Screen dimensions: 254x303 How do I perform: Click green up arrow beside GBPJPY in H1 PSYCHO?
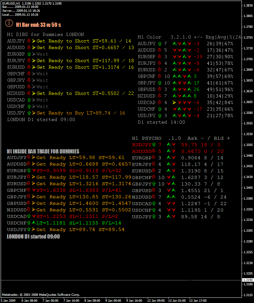pos(154,184)
